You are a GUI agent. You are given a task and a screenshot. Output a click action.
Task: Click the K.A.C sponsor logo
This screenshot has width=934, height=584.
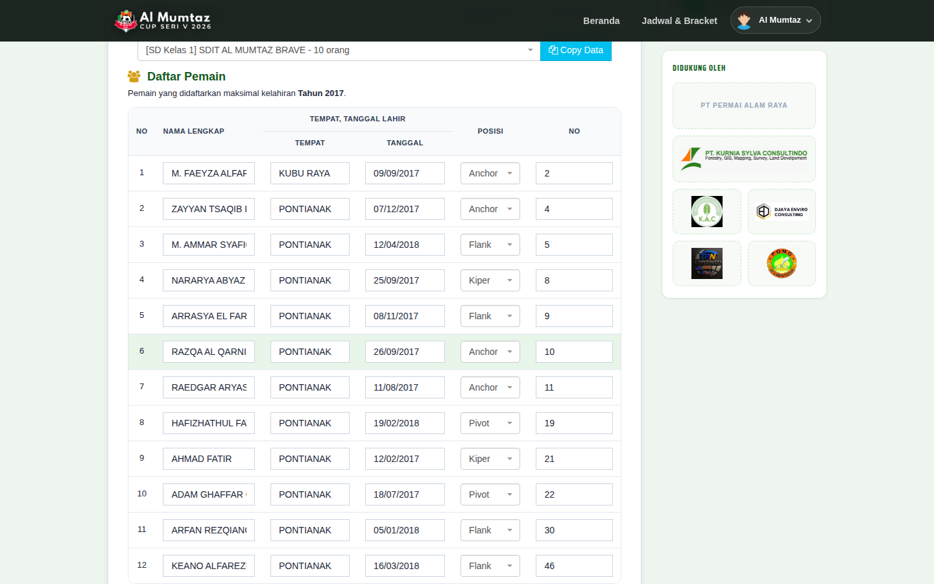[707, 212]
